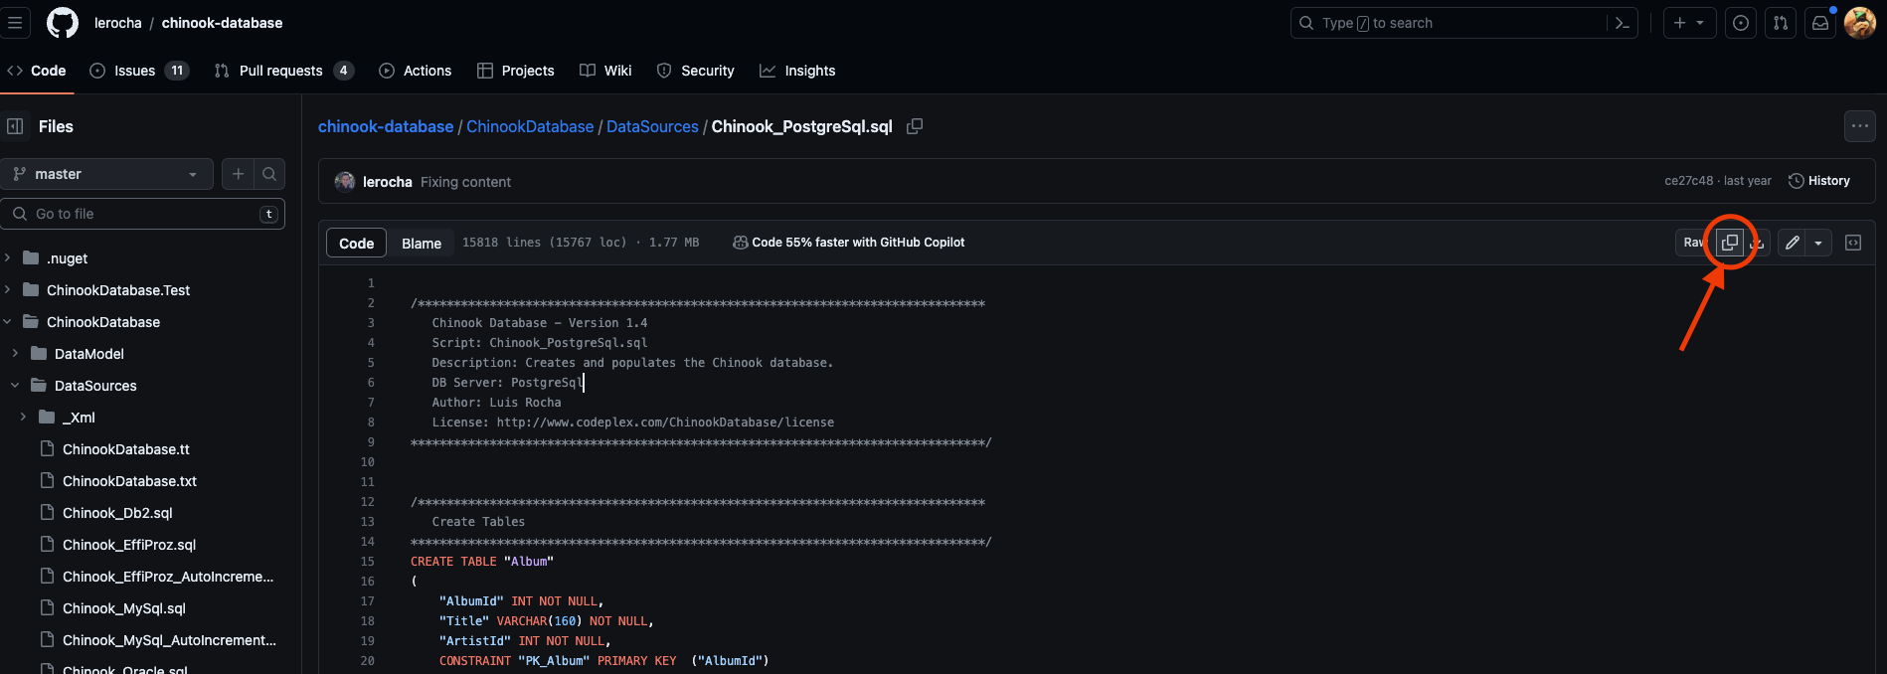Open the symbols panel icon
The height and width of the screenshot is (674, 1887).
(x=1853, y=243)
